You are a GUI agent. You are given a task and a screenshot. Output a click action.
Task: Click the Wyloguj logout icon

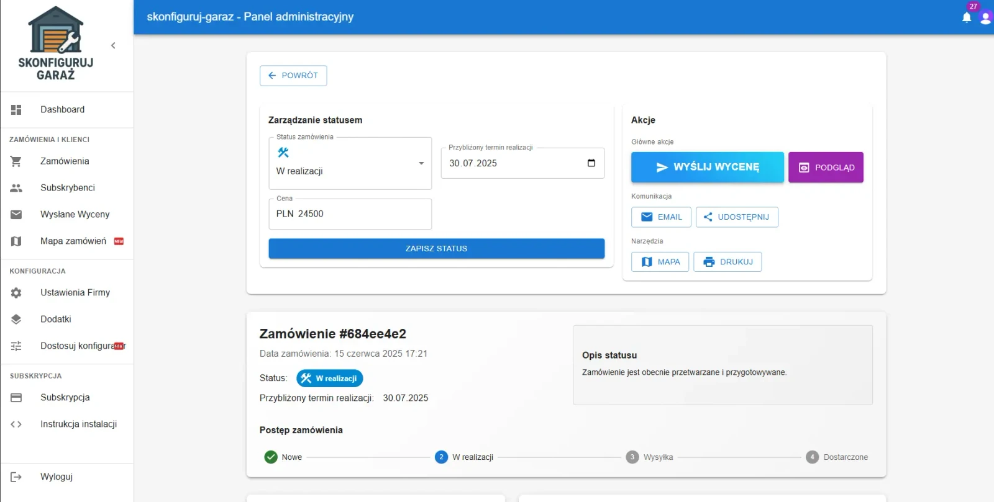16,477
